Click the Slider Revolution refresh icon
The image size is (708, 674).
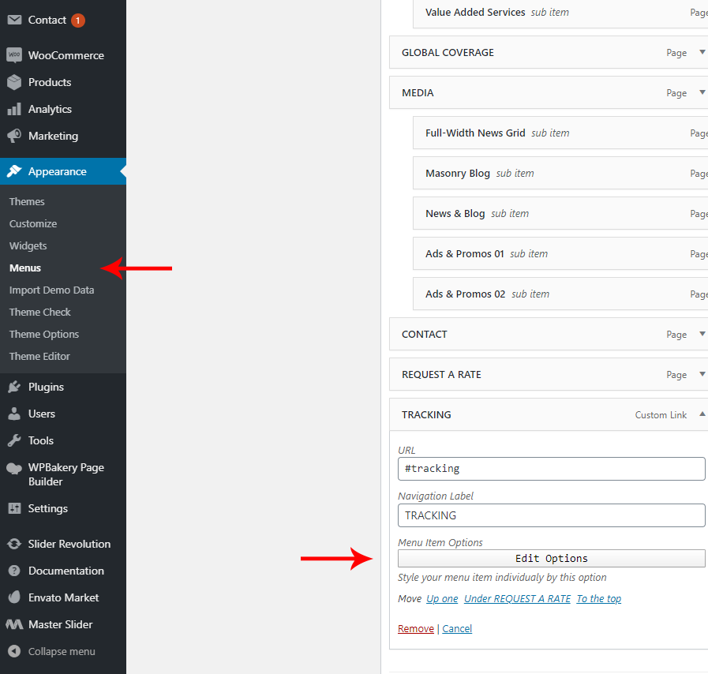pos(14,544)
